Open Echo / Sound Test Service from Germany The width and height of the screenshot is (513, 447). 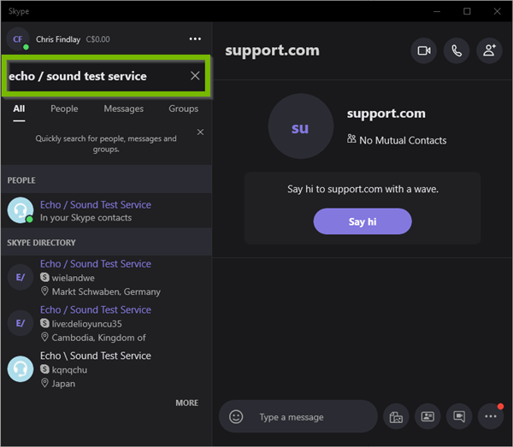click(106, 278)
